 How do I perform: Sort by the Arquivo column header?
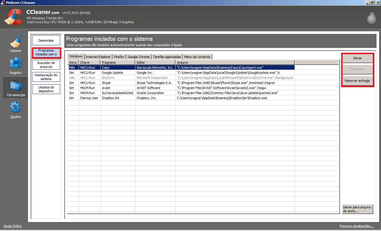click(x=235, y=63)
